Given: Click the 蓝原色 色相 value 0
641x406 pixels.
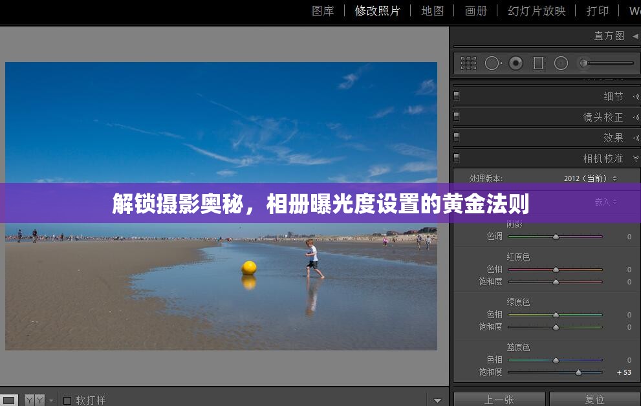Looking at the screenshot, I should pos(629,360).
